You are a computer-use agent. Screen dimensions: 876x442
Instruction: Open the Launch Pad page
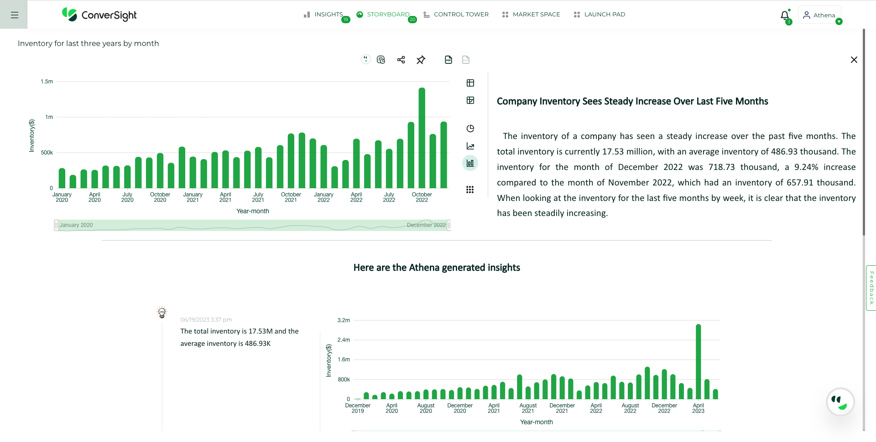click(x=600, y=15)
